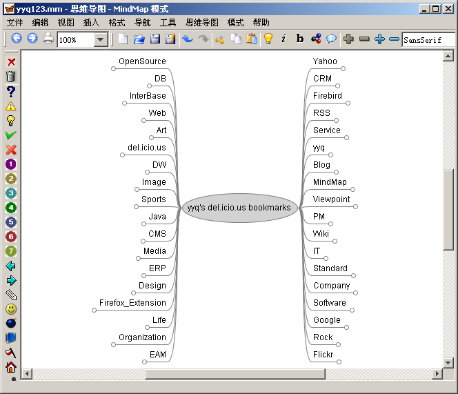Click the olive minus icon
The height and width of the screenshot is (394, 458).
click(x=364, y=39)
